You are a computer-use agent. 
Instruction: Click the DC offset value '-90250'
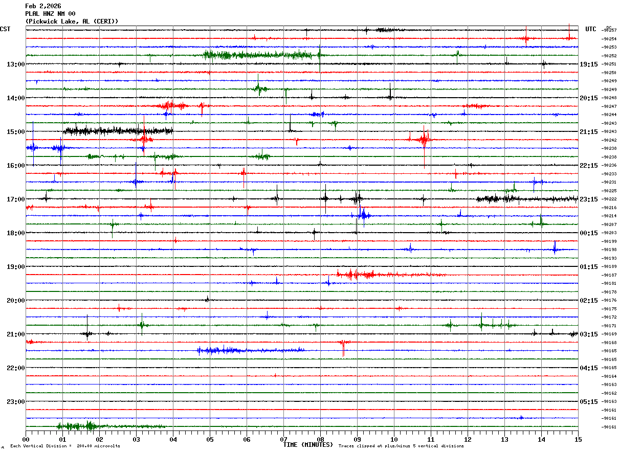[609, 73]
